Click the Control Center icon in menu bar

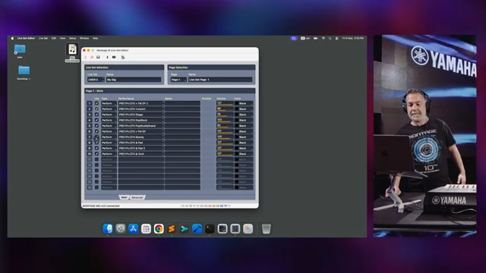point(336,39)
